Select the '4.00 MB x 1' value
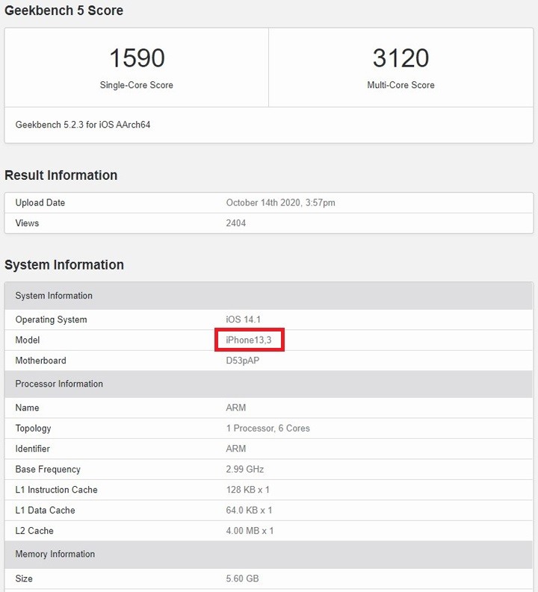The width and height of the screenshot is (538, 592). point(250,531)
